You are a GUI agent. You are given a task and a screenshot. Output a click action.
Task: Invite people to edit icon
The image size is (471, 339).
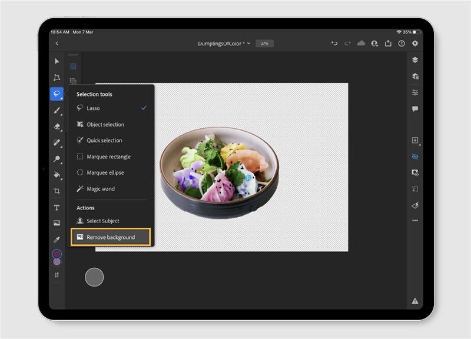pos(374,44)
